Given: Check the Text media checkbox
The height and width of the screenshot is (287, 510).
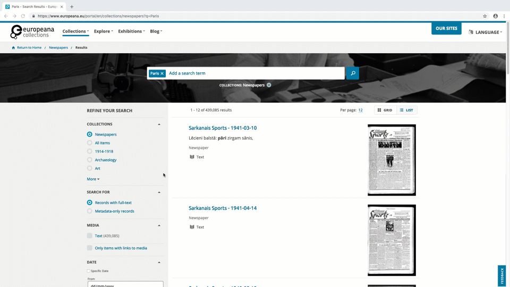Looking at the screenshot, I should point(89,235).
